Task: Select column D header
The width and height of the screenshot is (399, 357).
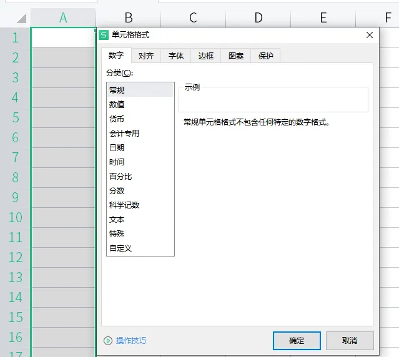Action: 259,17
